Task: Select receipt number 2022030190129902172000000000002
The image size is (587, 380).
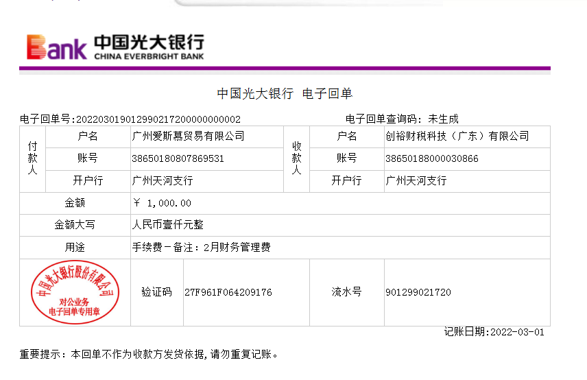Action: 158,119
